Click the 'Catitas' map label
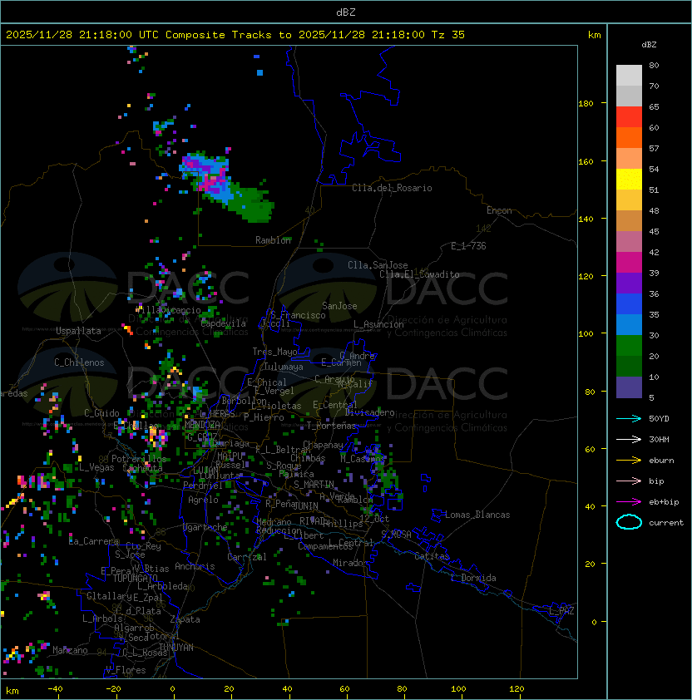The image size is (692, 700). pos(432,556)
